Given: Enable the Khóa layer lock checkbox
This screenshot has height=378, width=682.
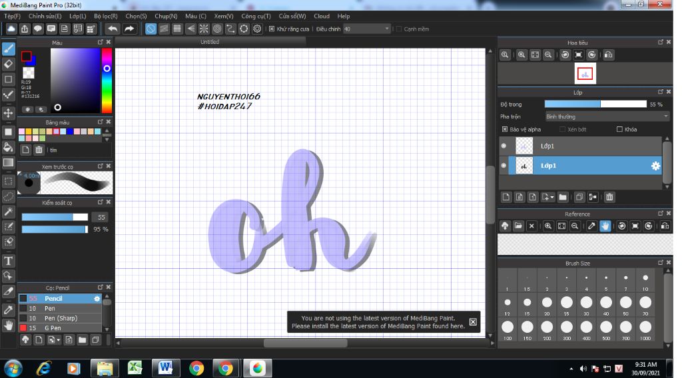Looking at the screenshot, I should (619, 130).
